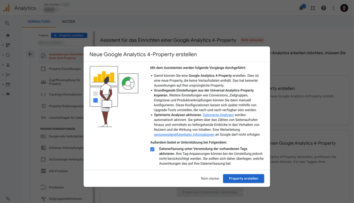Switch to the Nutzer tab
This screenshot has width=354, height=203.
tap(68, 21)
